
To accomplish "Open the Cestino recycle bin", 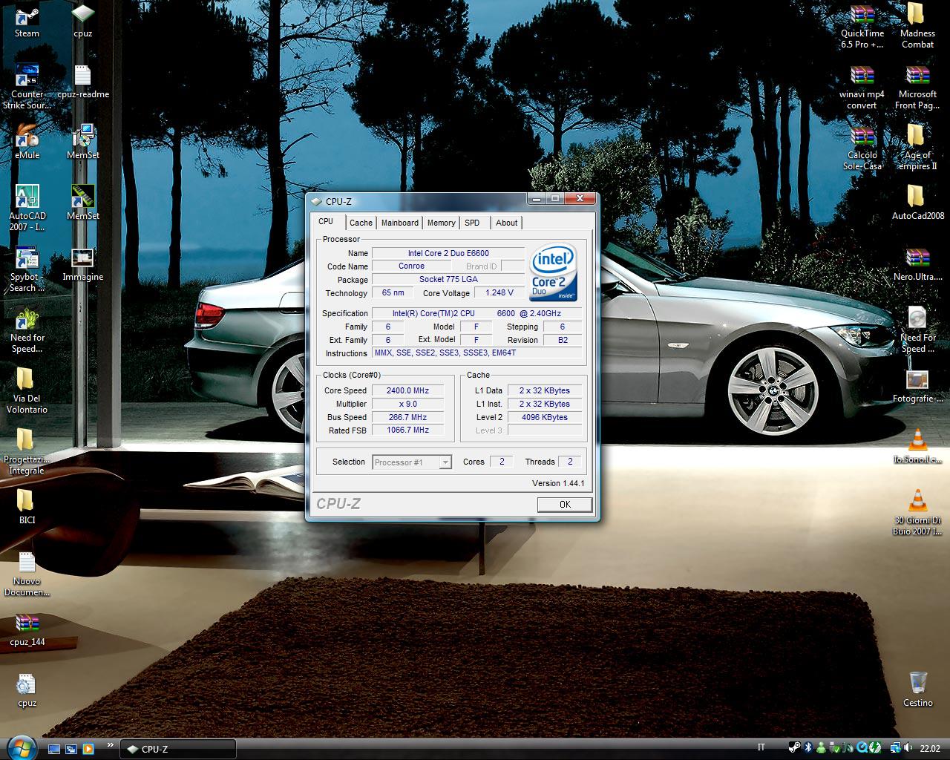I will click(x=917, y=690).
